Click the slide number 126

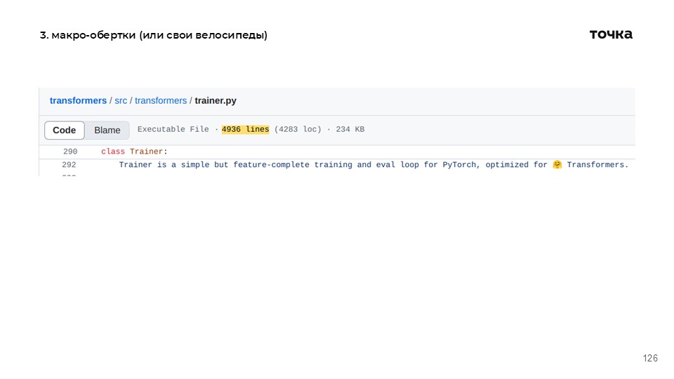(x=650, y=359)
